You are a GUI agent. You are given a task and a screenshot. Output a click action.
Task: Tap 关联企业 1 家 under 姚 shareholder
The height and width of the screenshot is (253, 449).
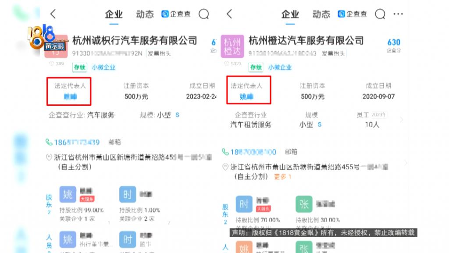(77, 219)
